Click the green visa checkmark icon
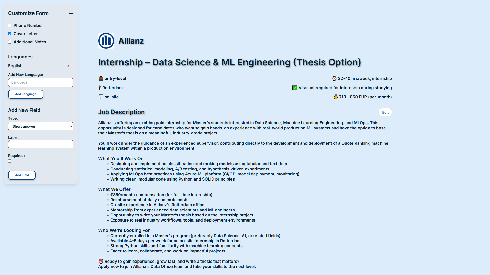 tap(295, 88)
